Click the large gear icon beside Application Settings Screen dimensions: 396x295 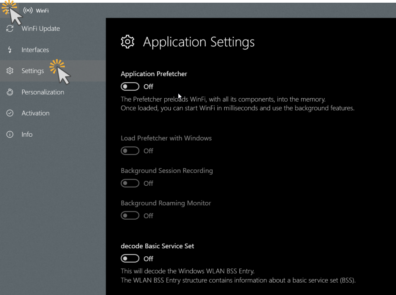point(128,42)
